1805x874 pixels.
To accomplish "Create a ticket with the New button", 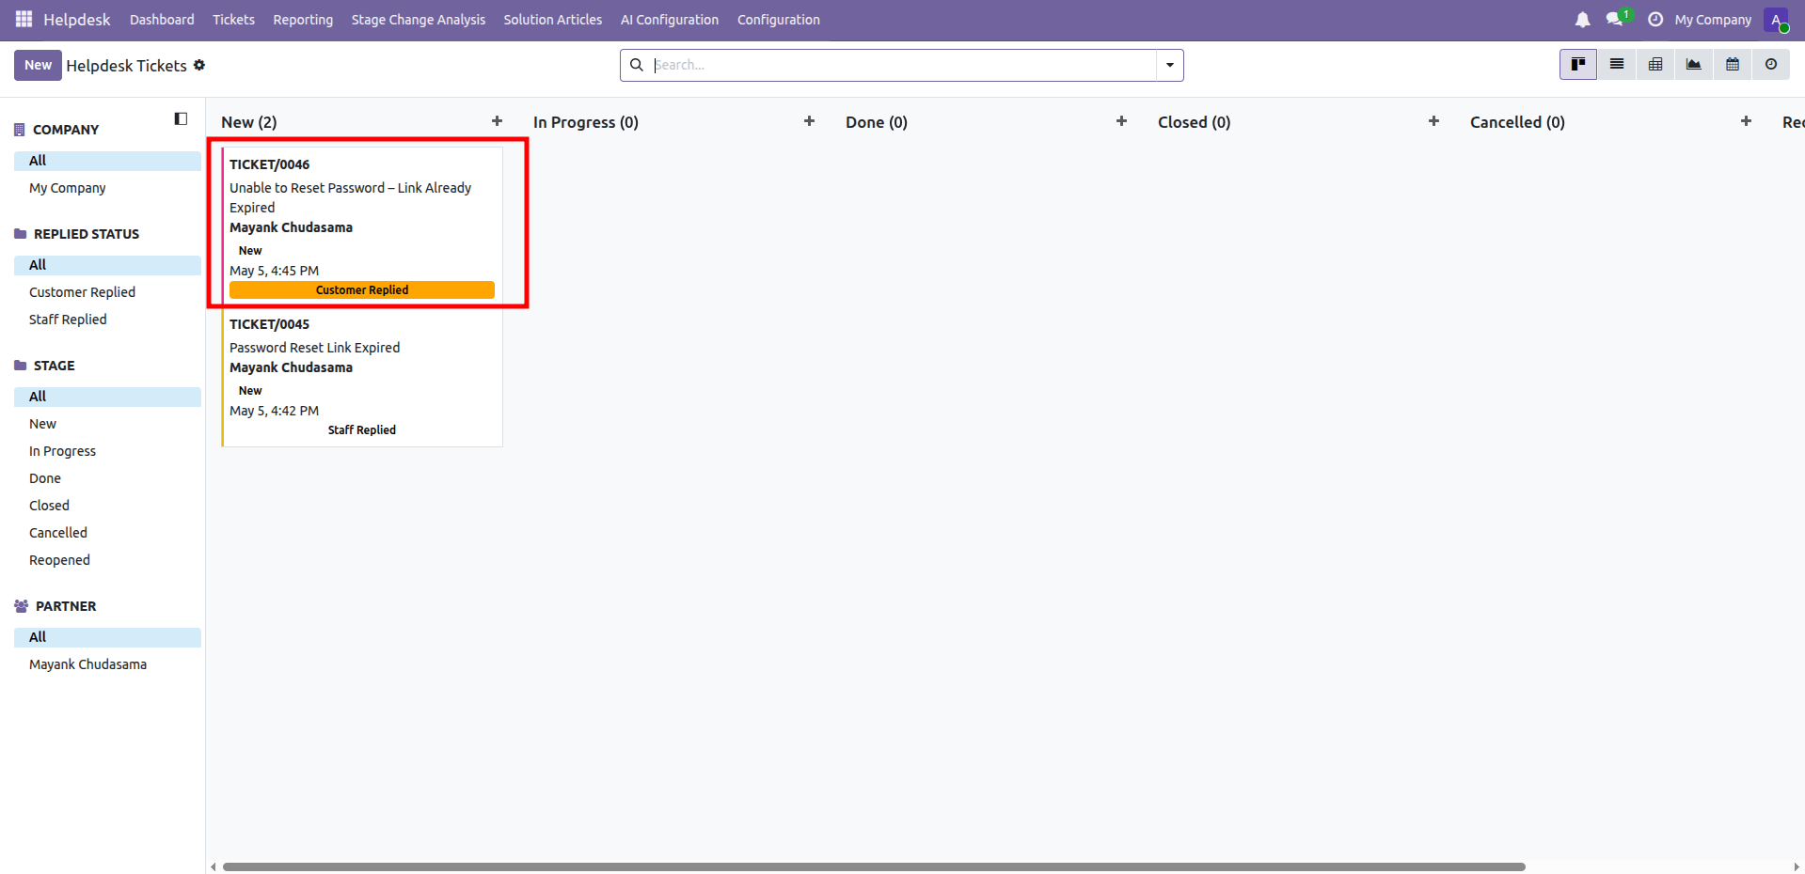I will [x=38, y=65].
